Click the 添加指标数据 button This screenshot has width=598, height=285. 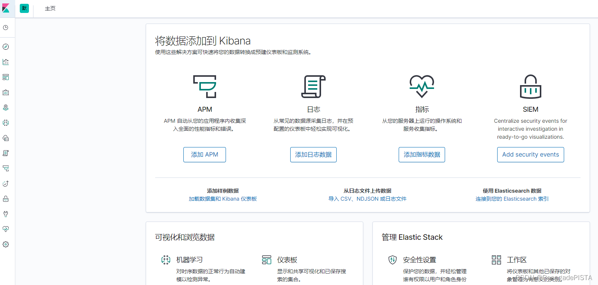422,155
